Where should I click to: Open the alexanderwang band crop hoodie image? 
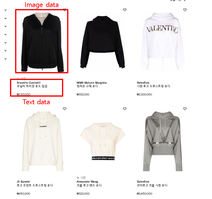coord(103,141)
